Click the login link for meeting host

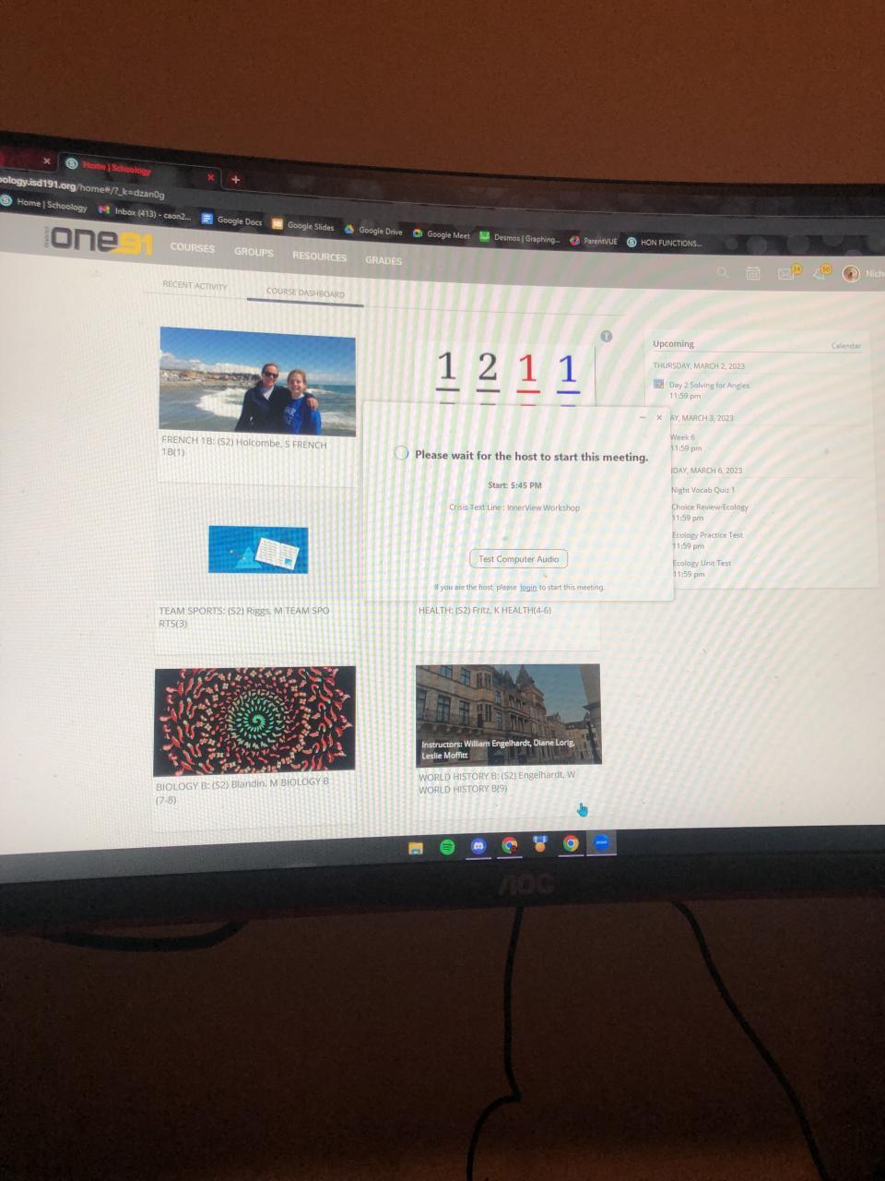(528, 587)
